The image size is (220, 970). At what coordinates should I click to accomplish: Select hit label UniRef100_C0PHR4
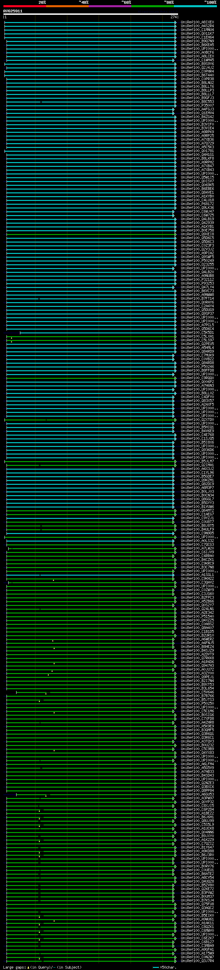[197, 72]
